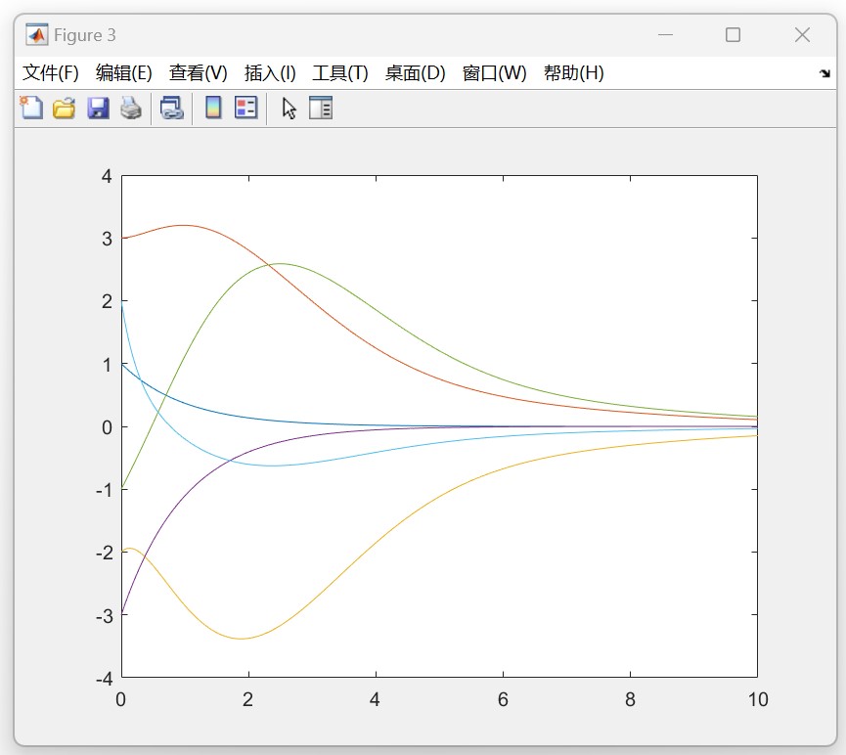Select the y-axis tick label "-2"

point(104,554)
